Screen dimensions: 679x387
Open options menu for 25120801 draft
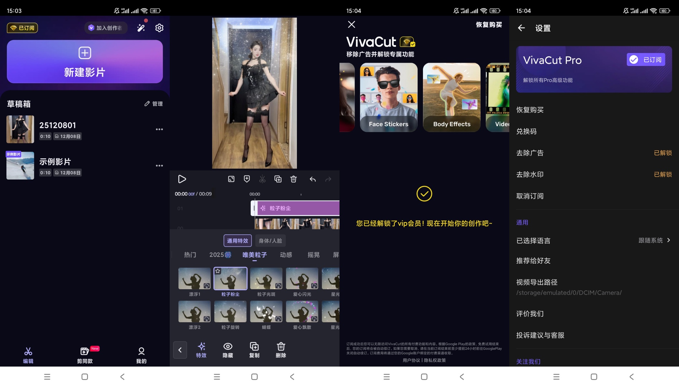[x=159, y=129]
